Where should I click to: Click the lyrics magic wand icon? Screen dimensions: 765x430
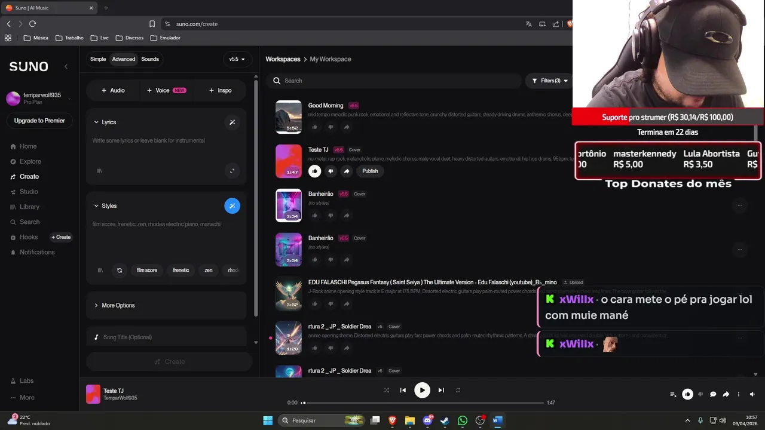232,122
